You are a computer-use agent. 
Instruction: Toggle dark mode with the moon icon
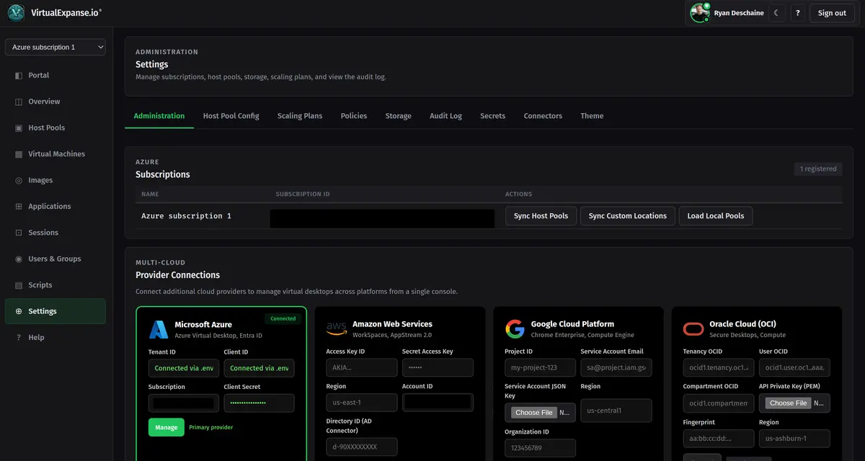coord(776,12)
